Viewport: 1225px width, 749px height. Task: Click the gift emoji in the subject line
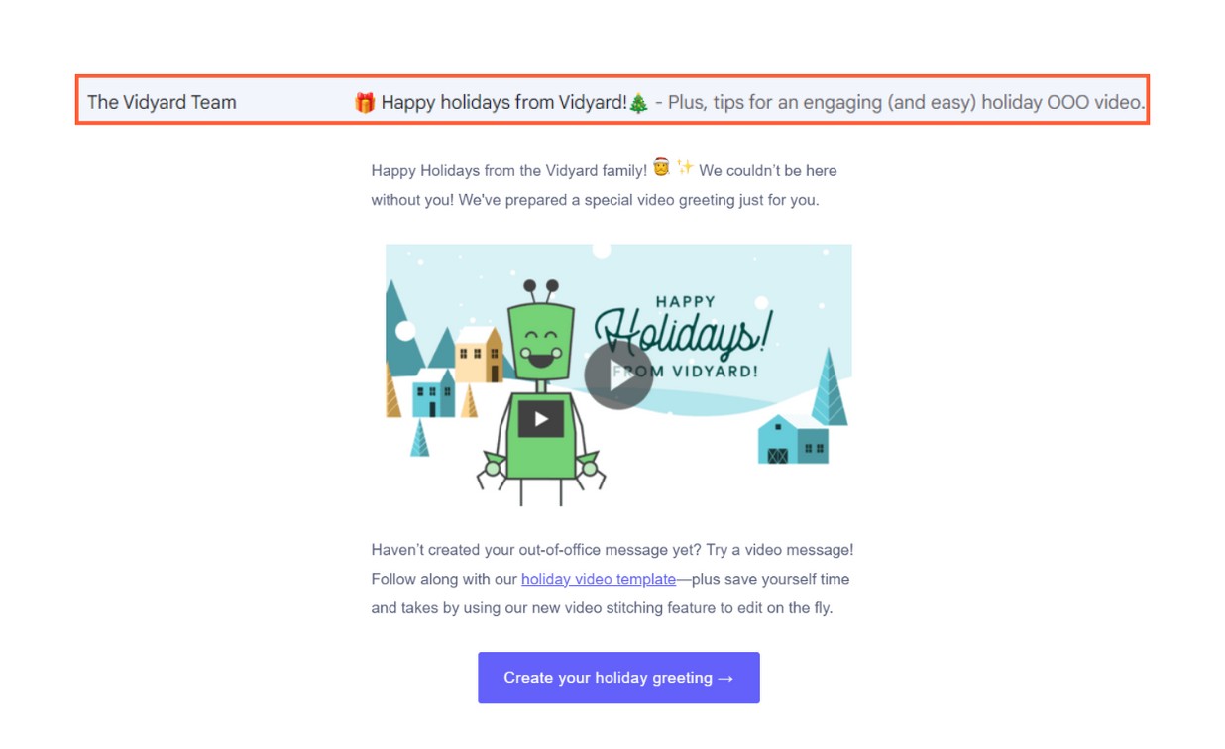pyautogui.click(x=365, y=102)
